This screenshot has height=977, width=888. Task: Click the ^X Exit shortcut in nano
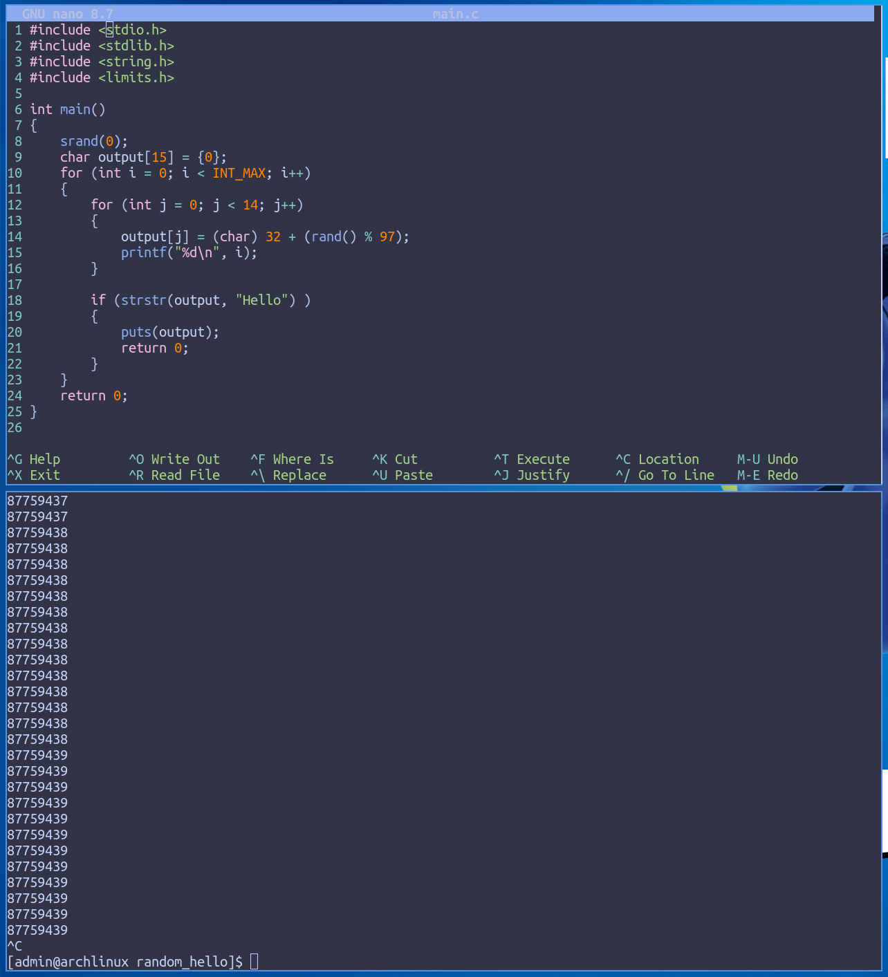point(34,475)
